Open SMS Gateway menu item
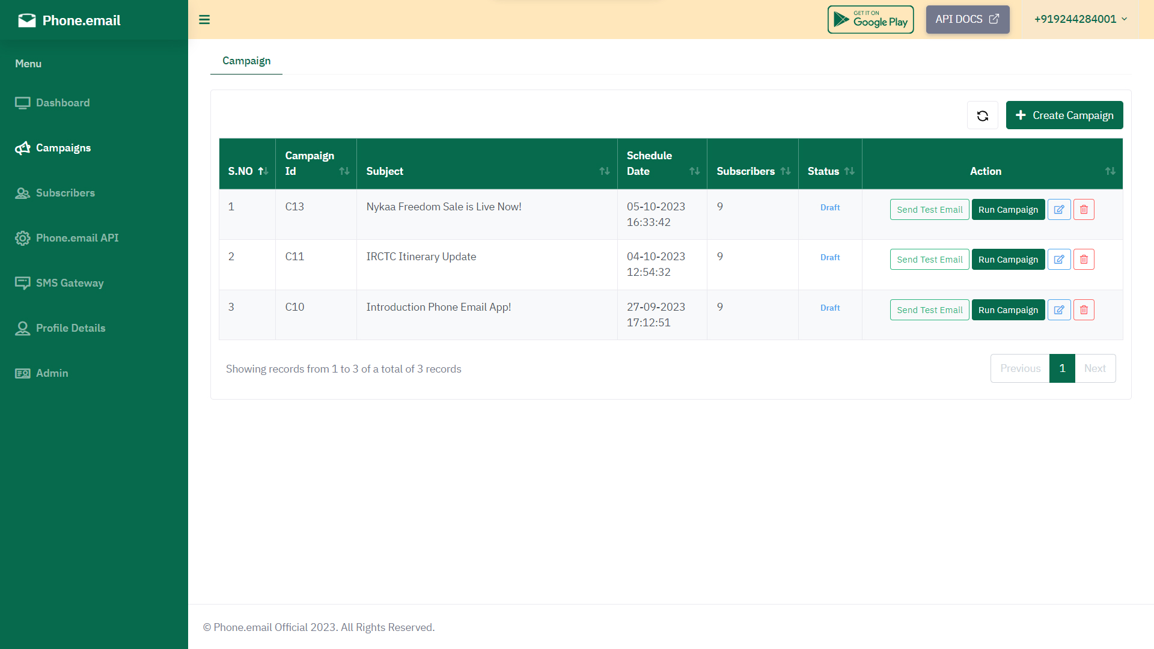 (x=70, y=283)
